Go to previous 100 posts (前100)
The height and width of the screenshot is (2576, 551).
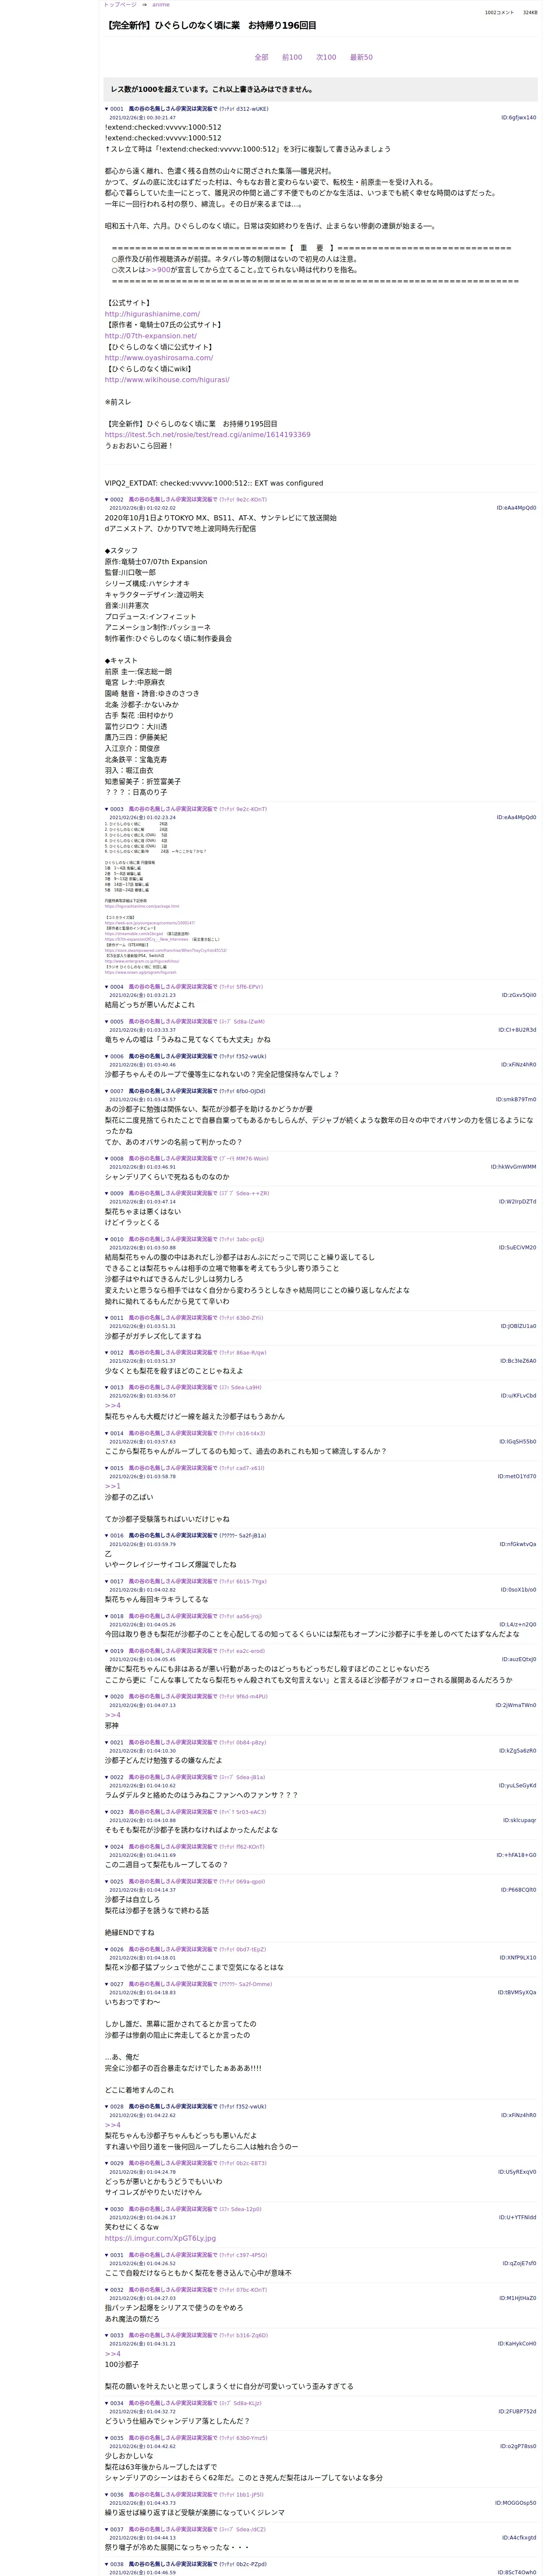click(292, 57)
